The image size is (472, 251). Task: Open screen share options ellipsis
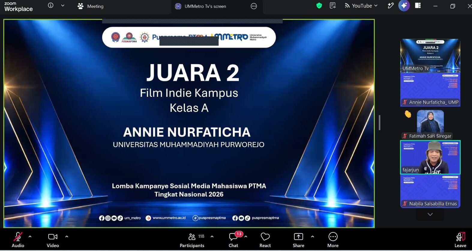coord(254,6)
